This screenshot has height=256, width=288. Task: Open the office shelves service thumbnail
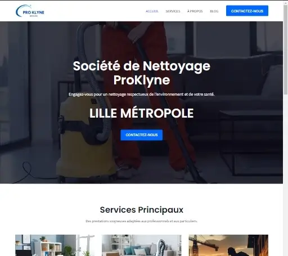click(55, 245)
